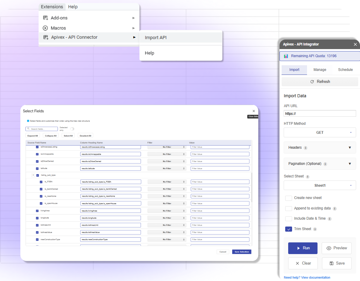Click the search magnifier icon in Select Fields
The image size is (360, 281).
pyautogui.click(x=28, y=129)
